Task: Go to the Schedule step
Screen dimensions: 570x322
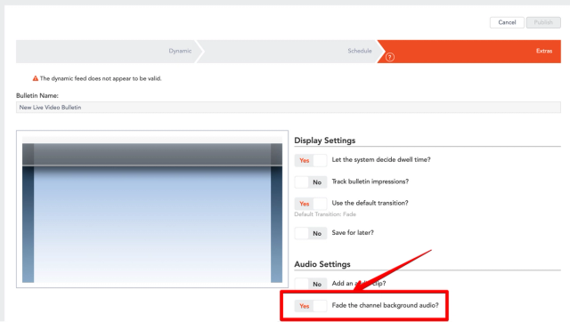Action: (x=287, y=52)
